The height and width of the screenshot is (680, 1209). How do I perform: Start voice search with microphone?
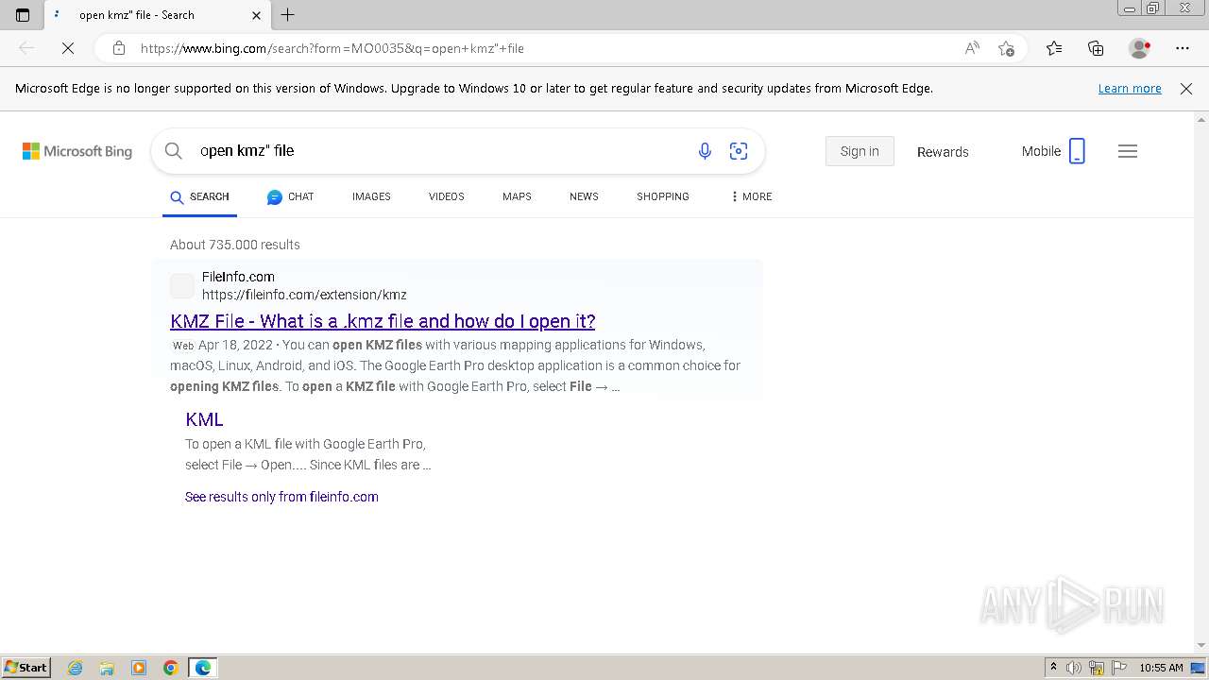pos(705,151)
